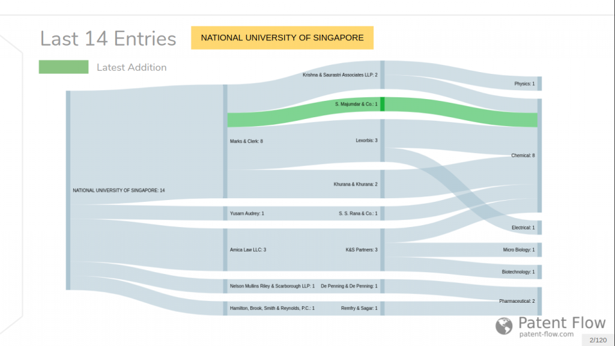Select the 'Remfry & Sagar: 1' label
The image size is (615, 346).
359,308
